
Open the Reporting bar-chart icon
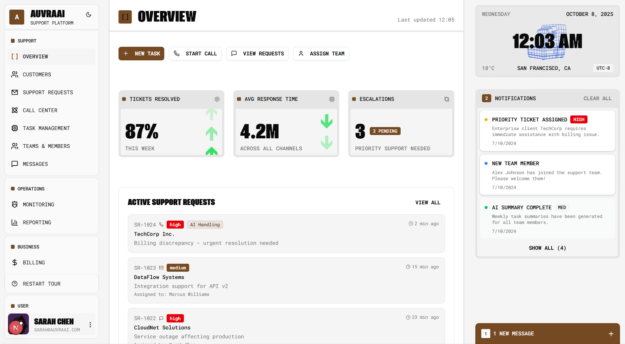[x=15, y=222]
